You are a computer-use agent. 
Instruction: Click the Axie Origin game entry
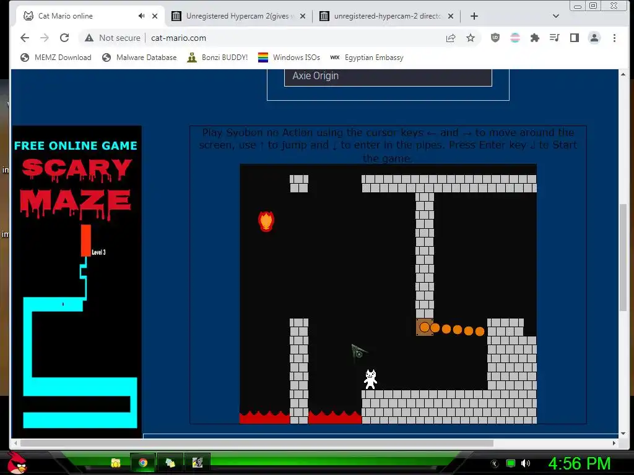388,76
